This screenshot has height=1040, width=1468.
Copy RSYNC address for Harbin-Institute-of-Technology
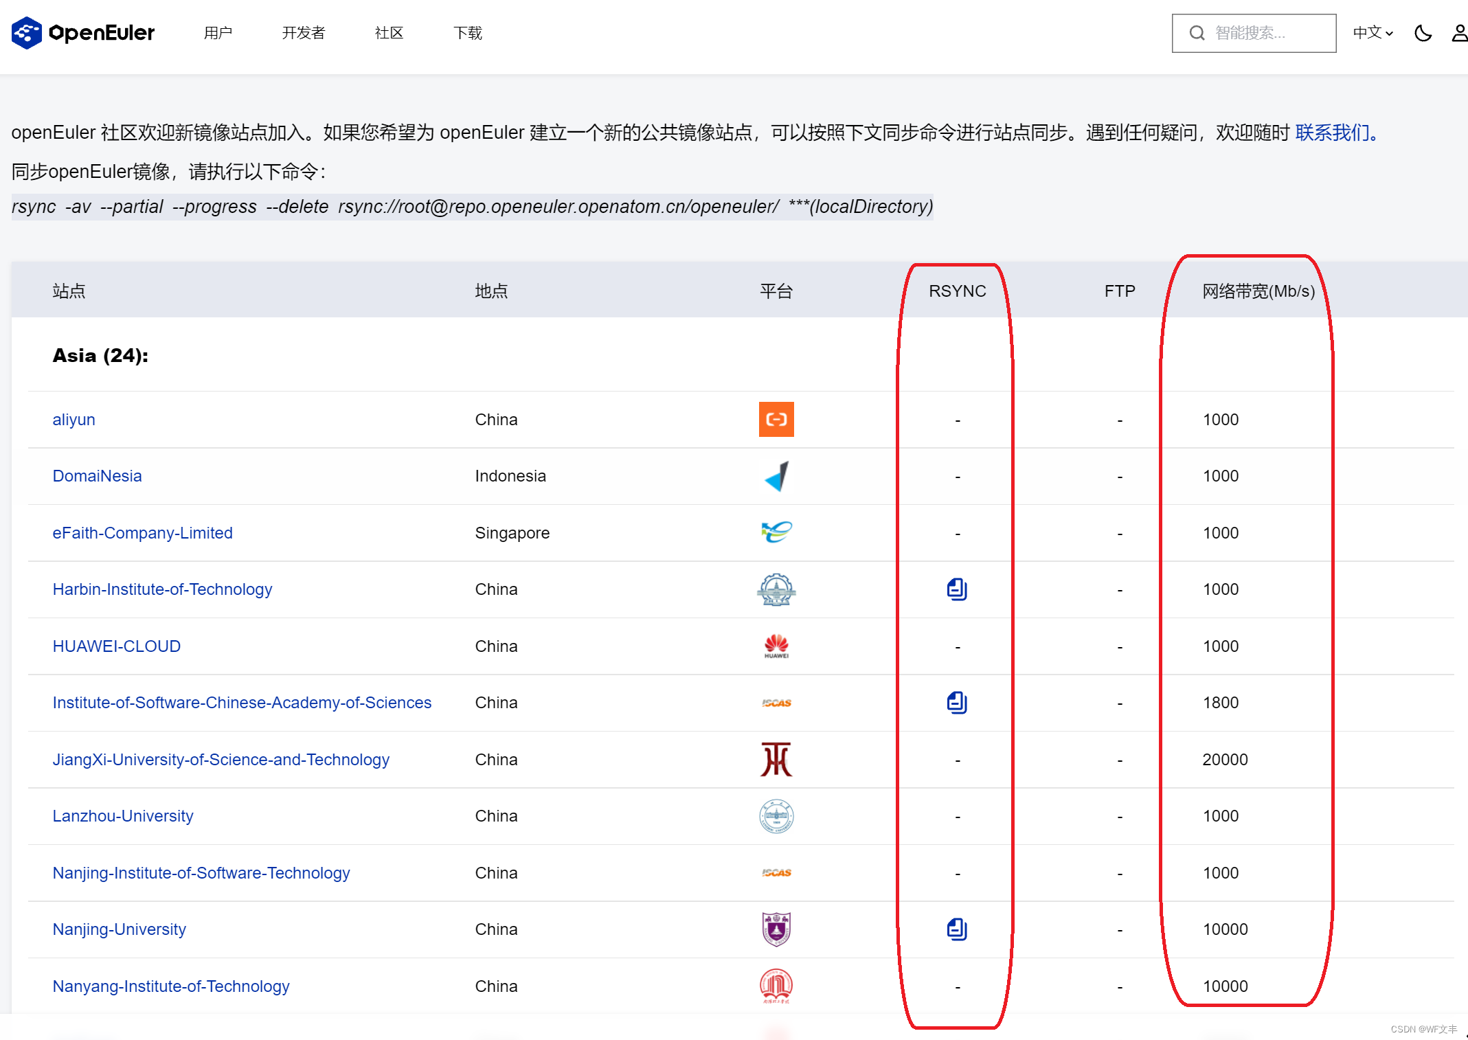(x=957, y=589)
